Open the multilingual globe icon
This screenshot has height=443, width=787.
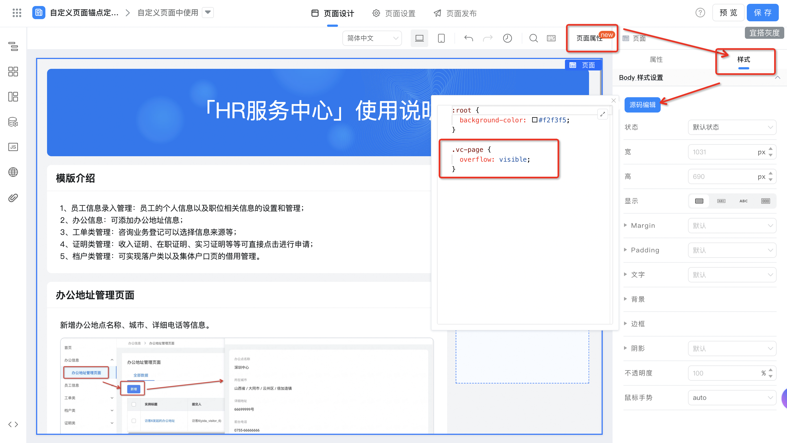[13, 172]
